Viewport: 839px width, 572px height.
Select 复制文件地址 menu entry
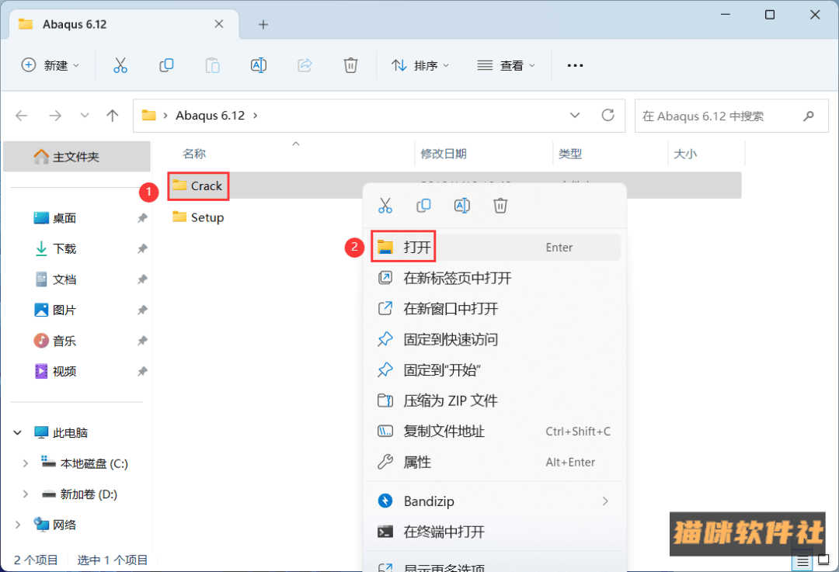pyautogui.click(x=495, y=432)
